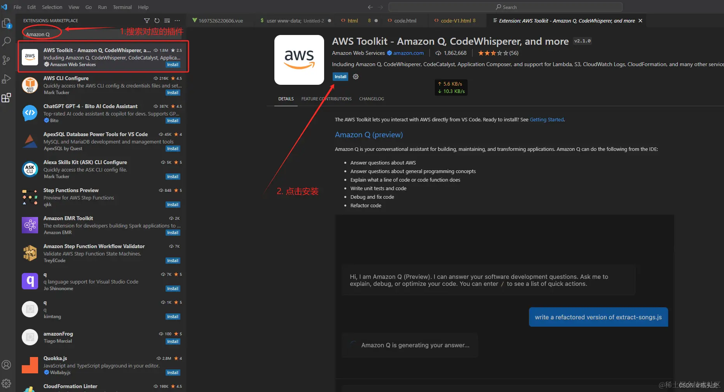Open Source Control view

[x=7, y=60]
